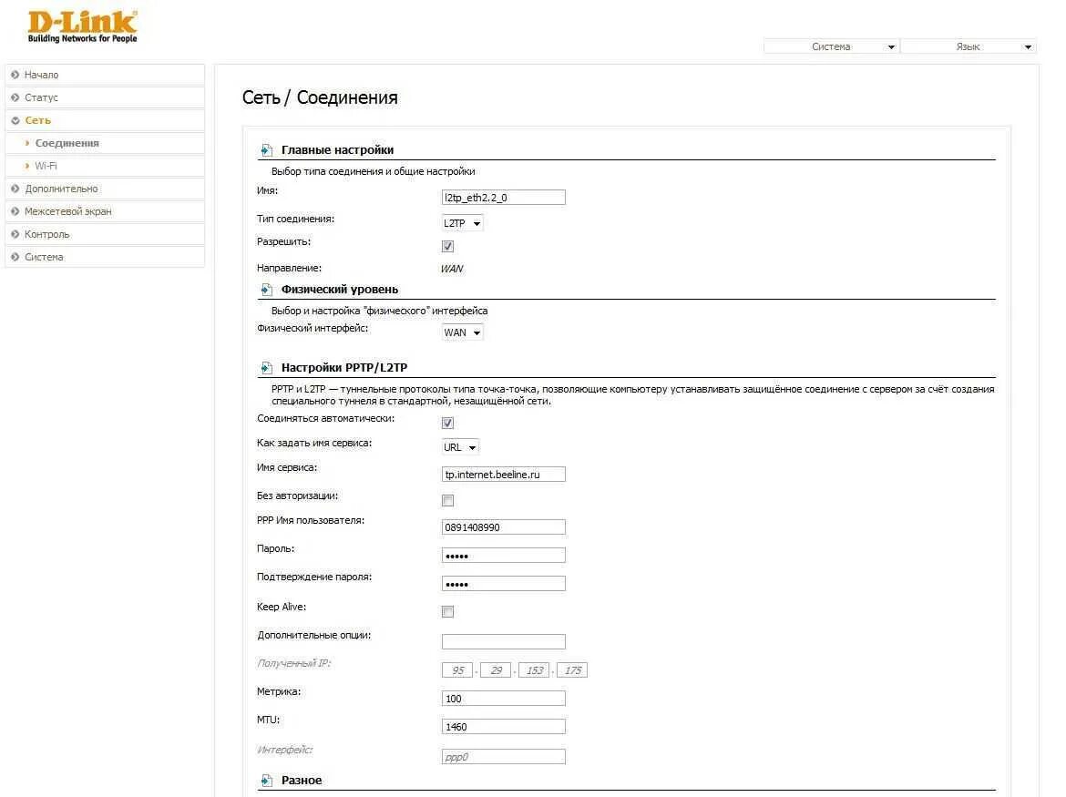The width and height of the screenshot is (1066, 797).
Task: Click the IP octet field showing 175
Action: pos(572,670)
